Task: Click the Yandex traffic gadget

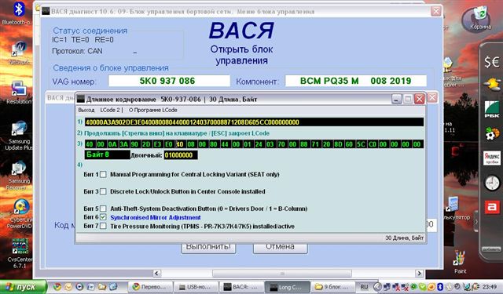Action: coord(491,158)
